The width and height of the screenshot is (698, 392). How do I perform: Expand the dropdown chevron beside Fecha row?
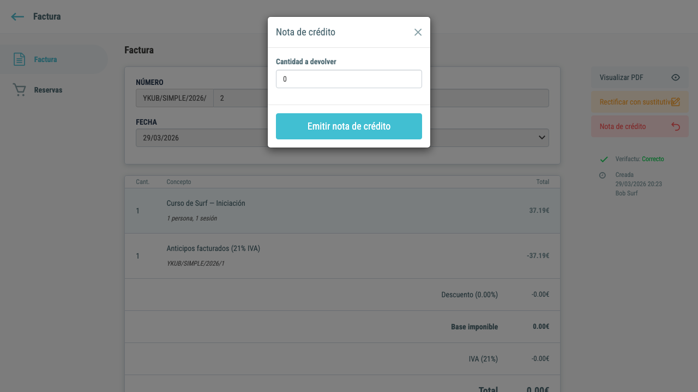coord(542,138)
